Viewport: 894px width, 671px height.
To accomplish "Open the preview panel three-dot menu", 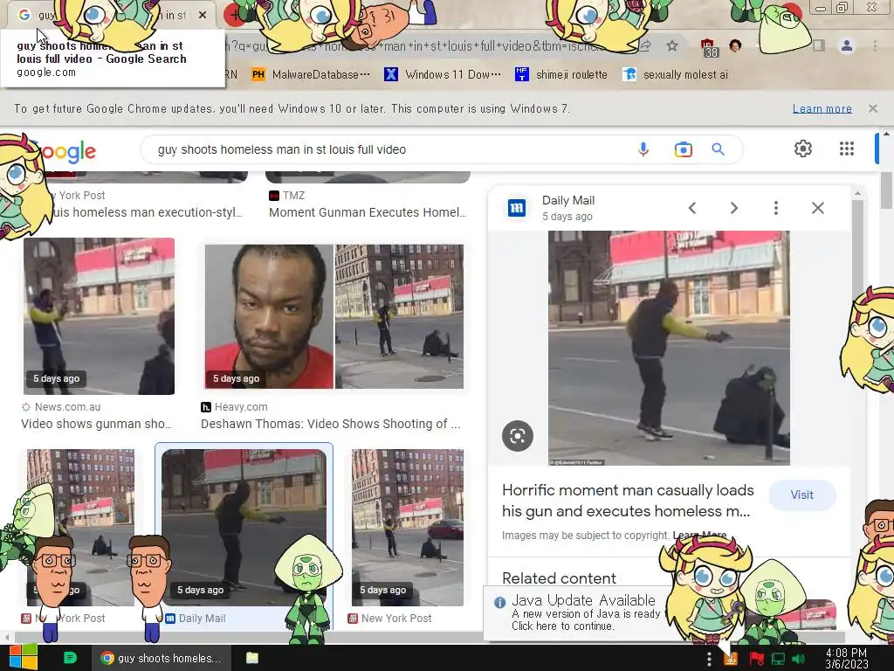I will 775,208.
